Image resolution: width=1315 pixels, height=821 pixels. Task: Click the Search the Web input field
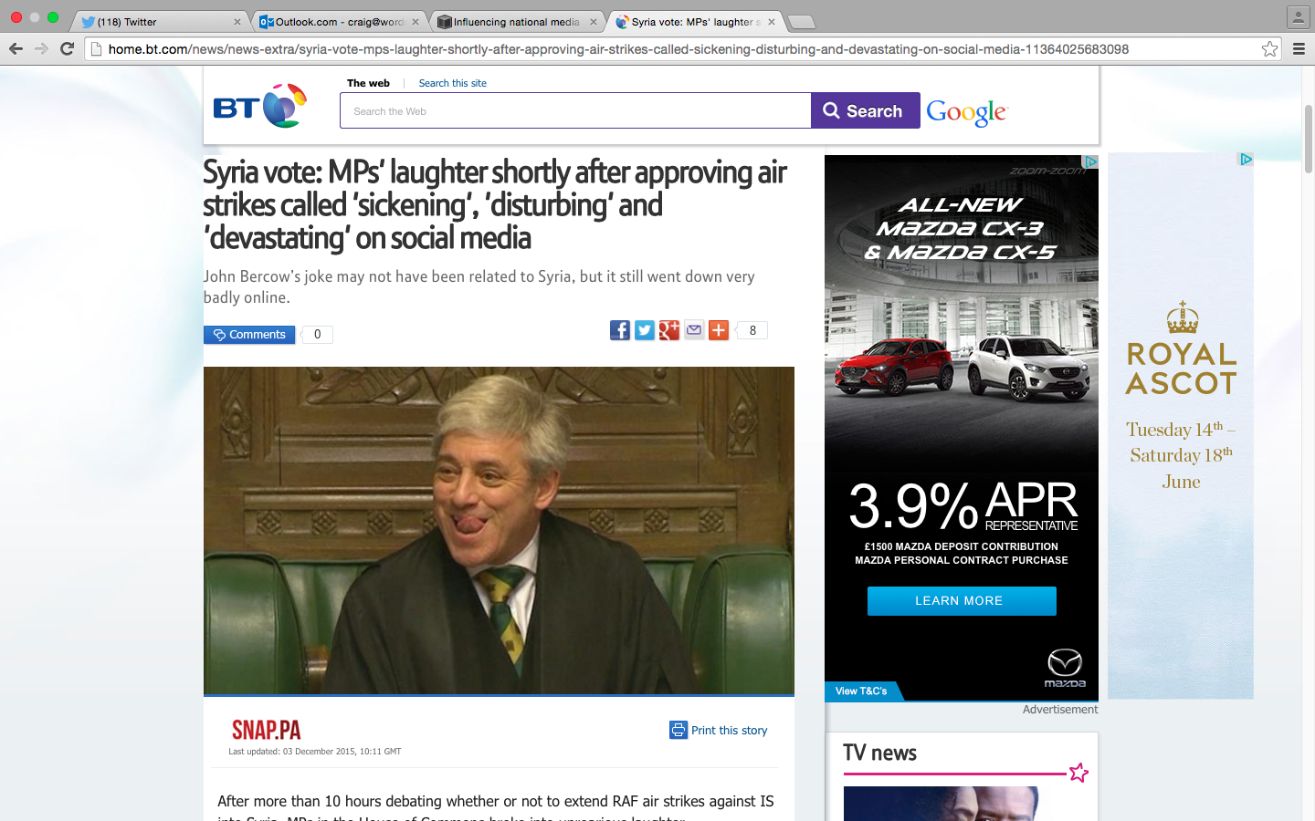click(575, 110)
